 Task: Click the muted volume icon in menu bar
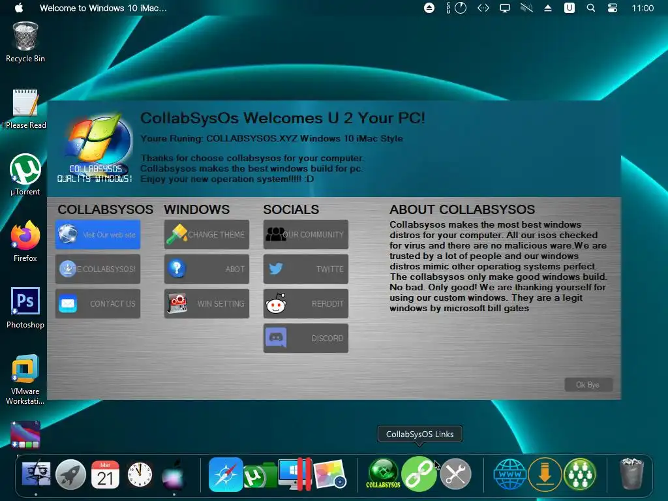[526, 8]
